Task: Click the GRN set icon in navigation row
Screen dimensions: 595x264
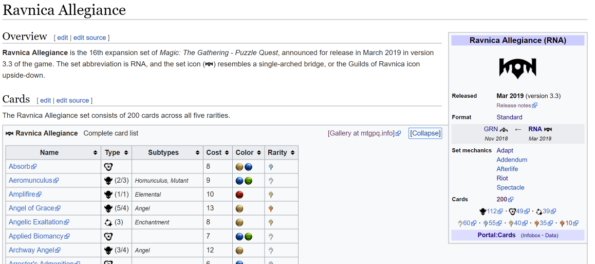Action: (x=504, y=130)
